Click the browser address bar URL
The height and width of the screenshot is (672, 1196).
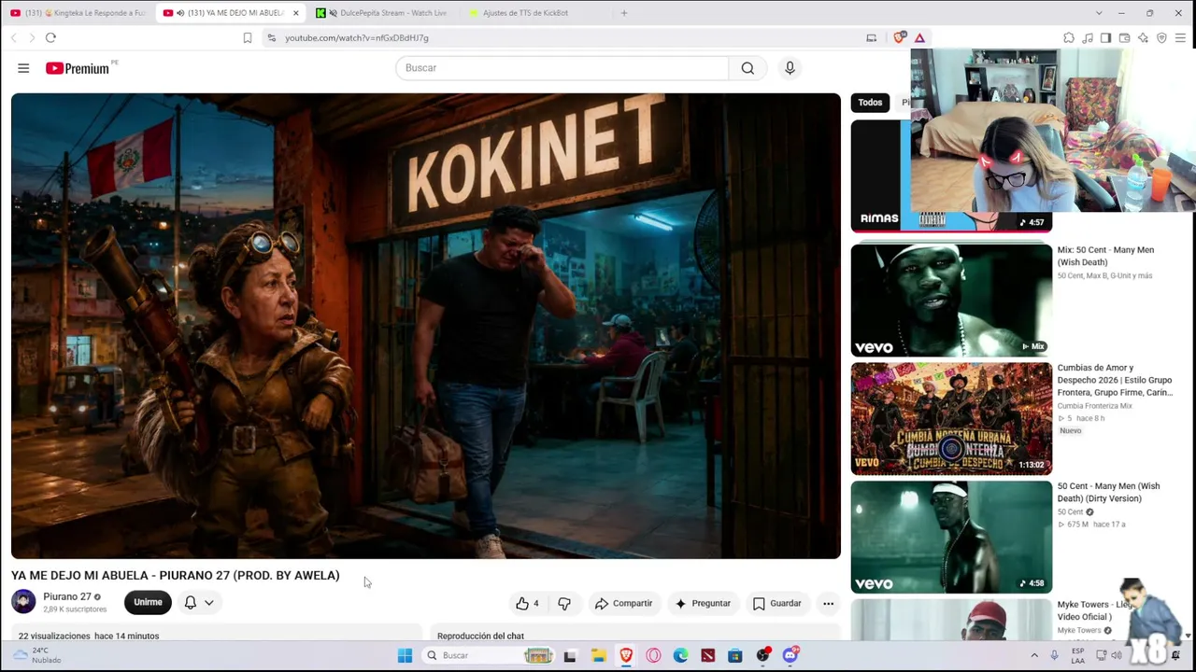click(357, 38)
